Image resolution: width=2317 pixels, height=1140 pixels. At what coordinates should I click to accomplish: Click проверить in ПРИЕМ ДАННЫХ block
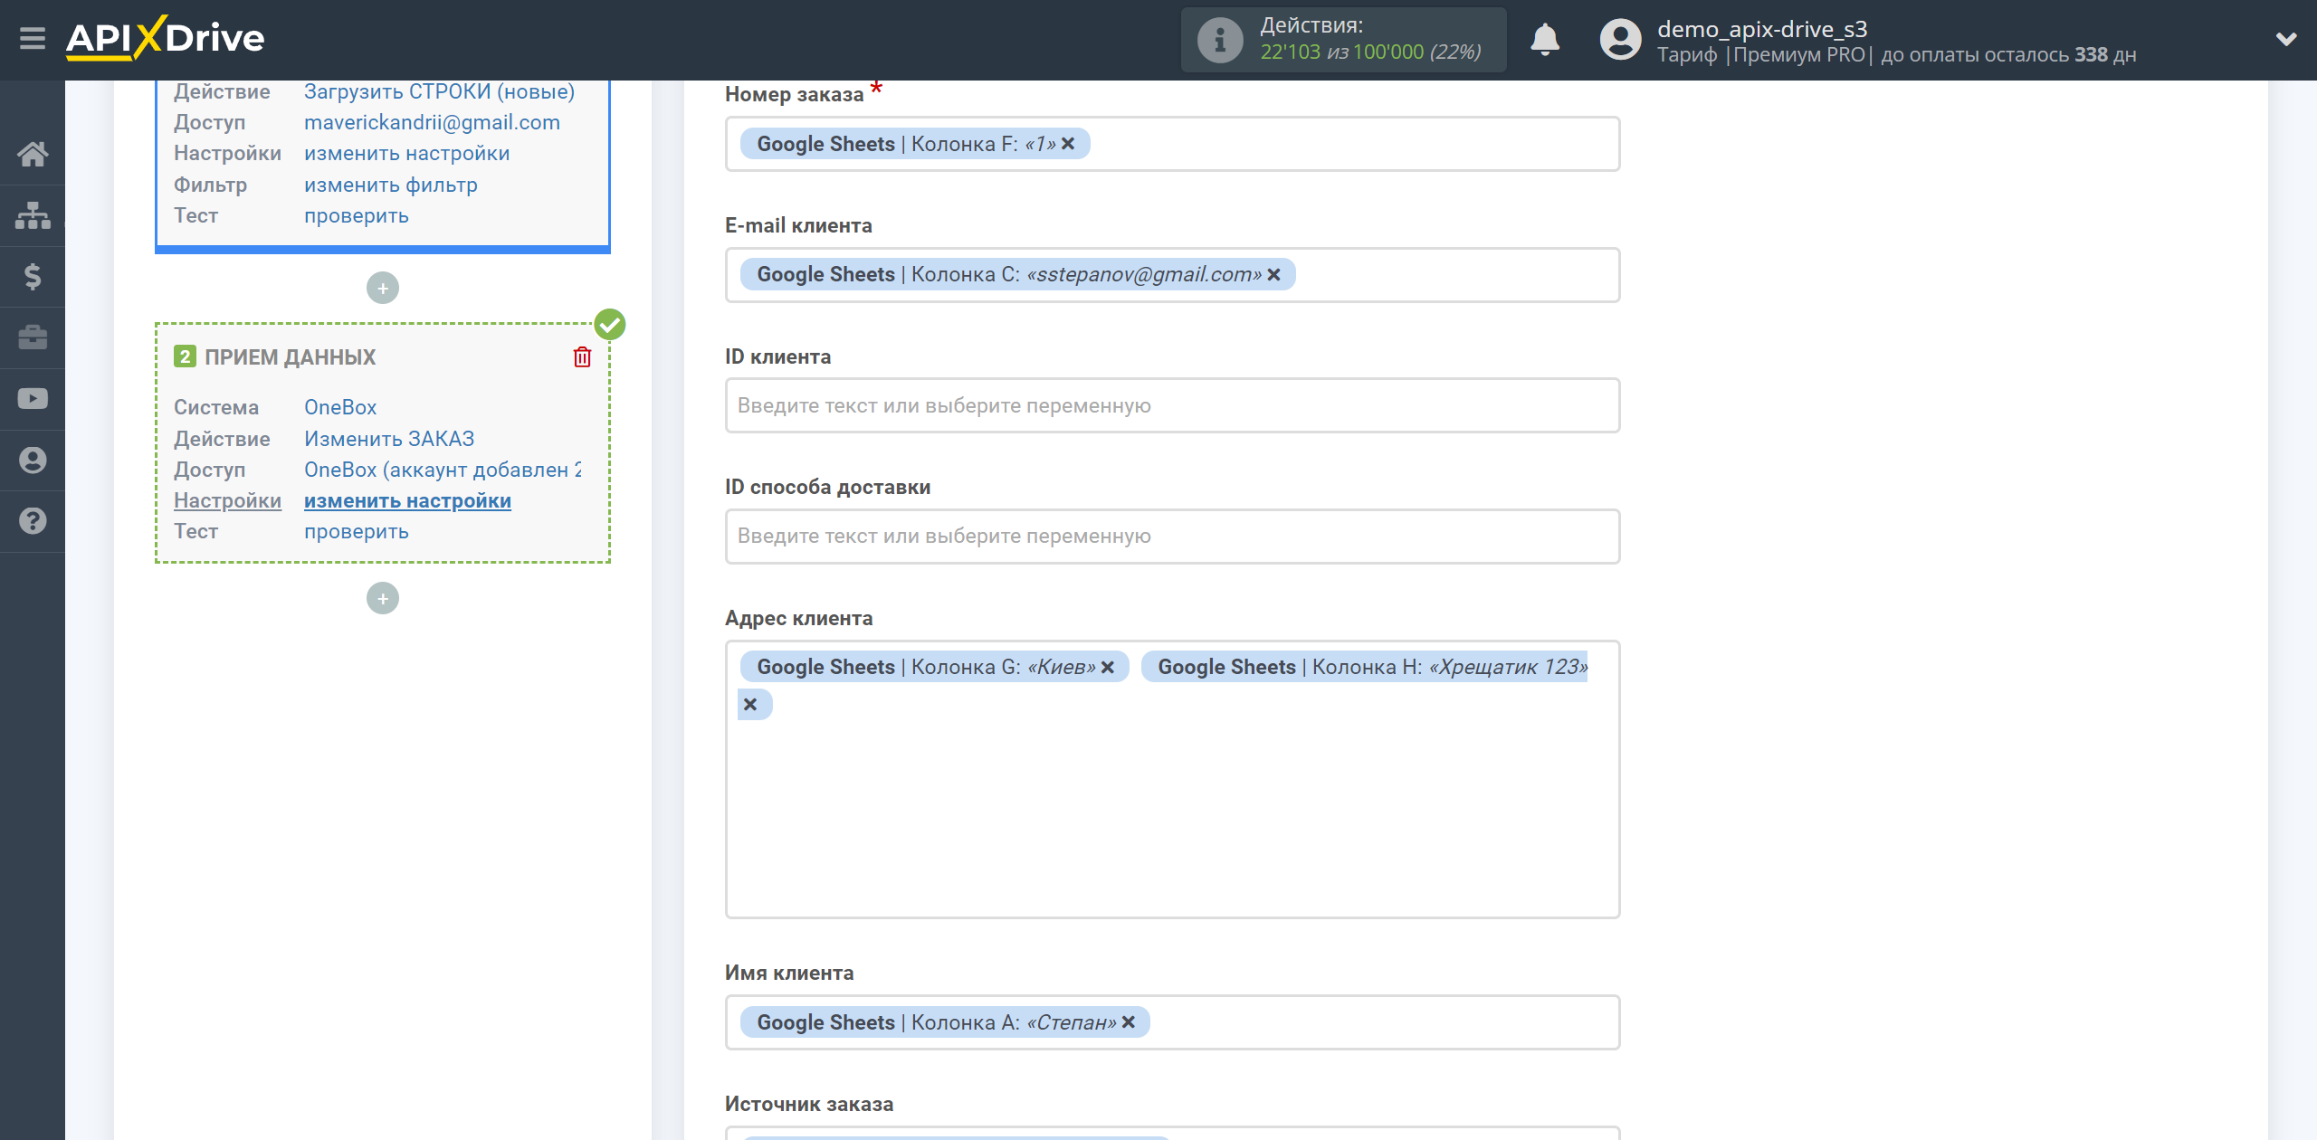(357, 531)
